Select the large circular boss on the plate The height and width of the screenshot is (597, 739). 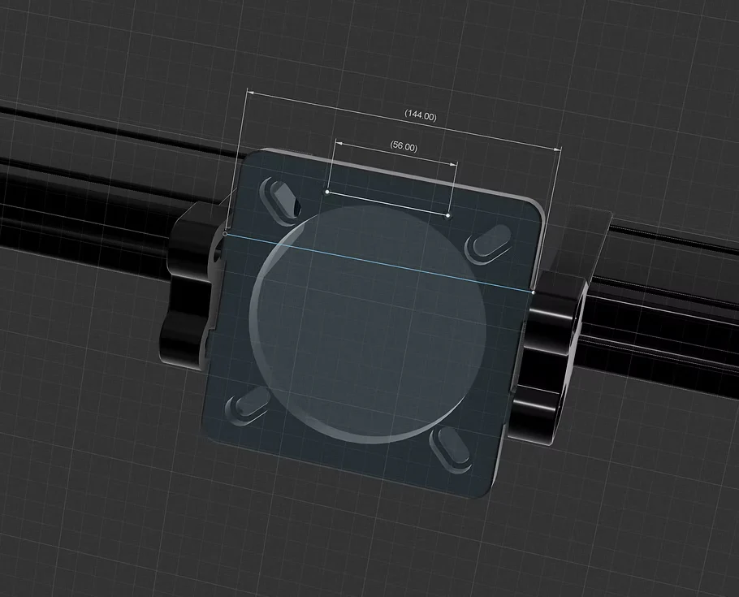coord(368,324)
